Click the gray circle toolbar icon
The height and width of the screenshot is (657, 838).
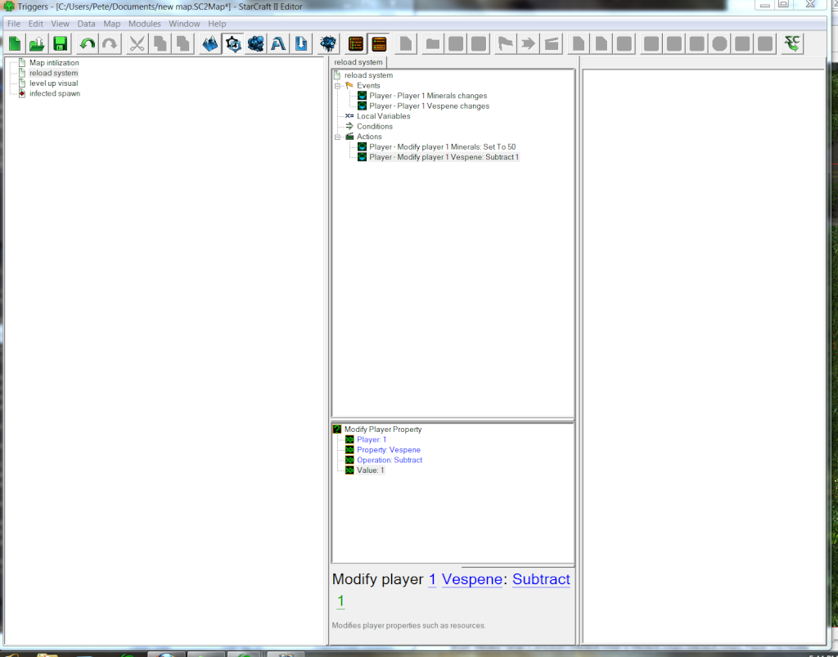click(x=719, y=44)
